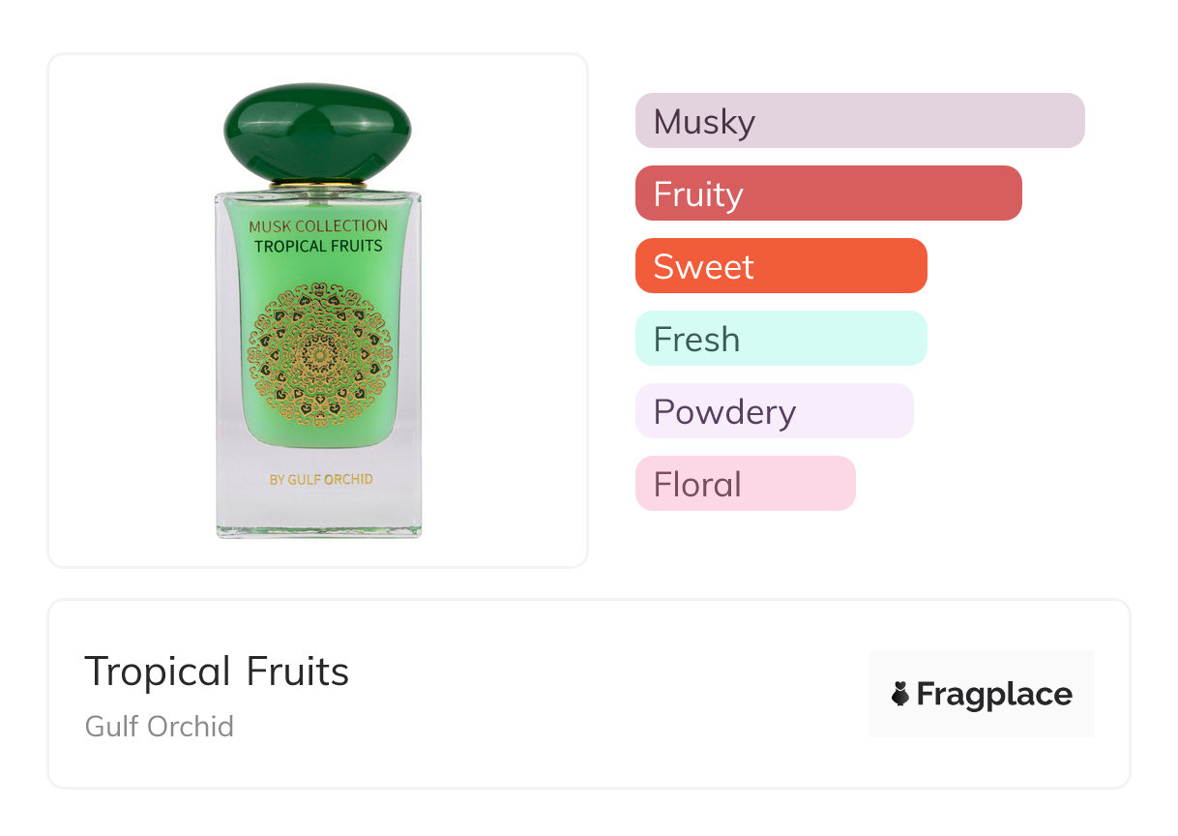Open the perfume bottle product image
1178x836 pixels.
point(318,310)
